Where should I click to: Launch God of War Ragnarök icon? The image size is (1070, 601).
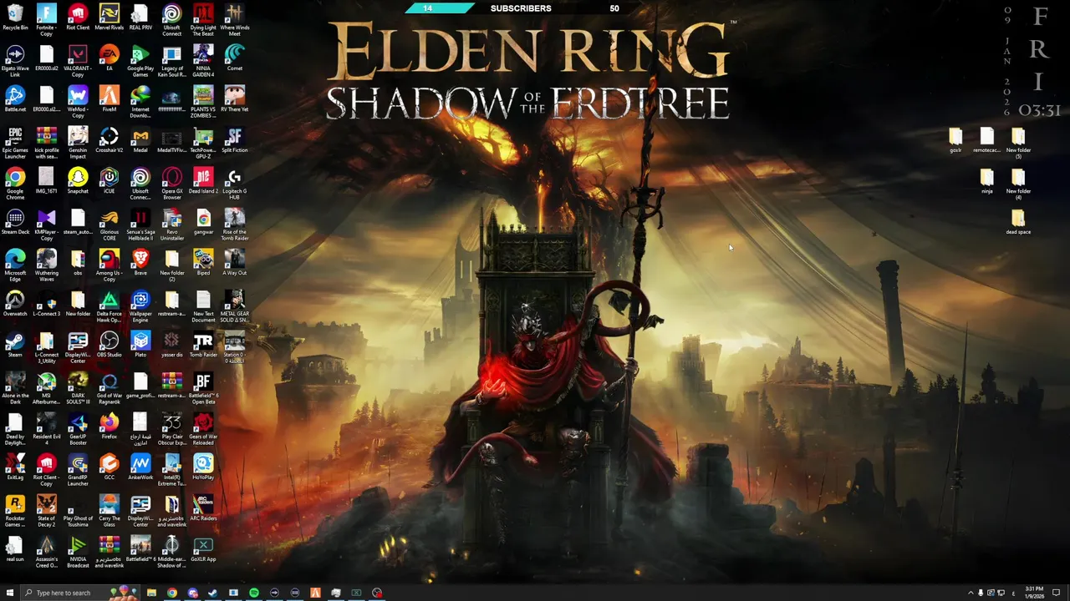[109, 388]
